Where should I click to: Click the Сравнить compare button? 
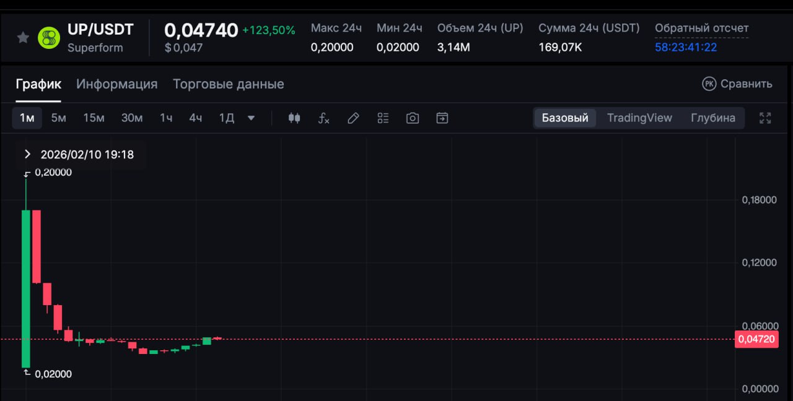[x=737, y=84]
